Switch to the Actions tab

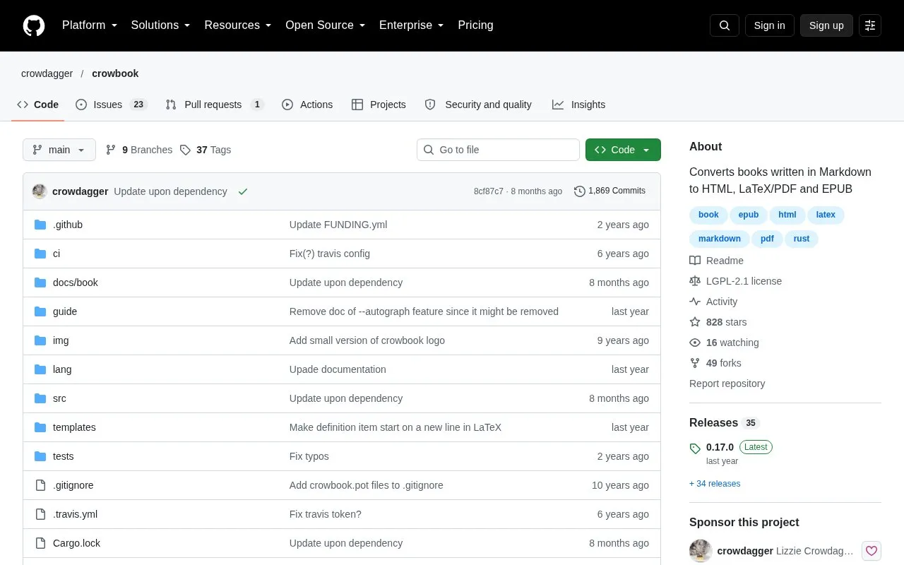[x=307, y=105]
